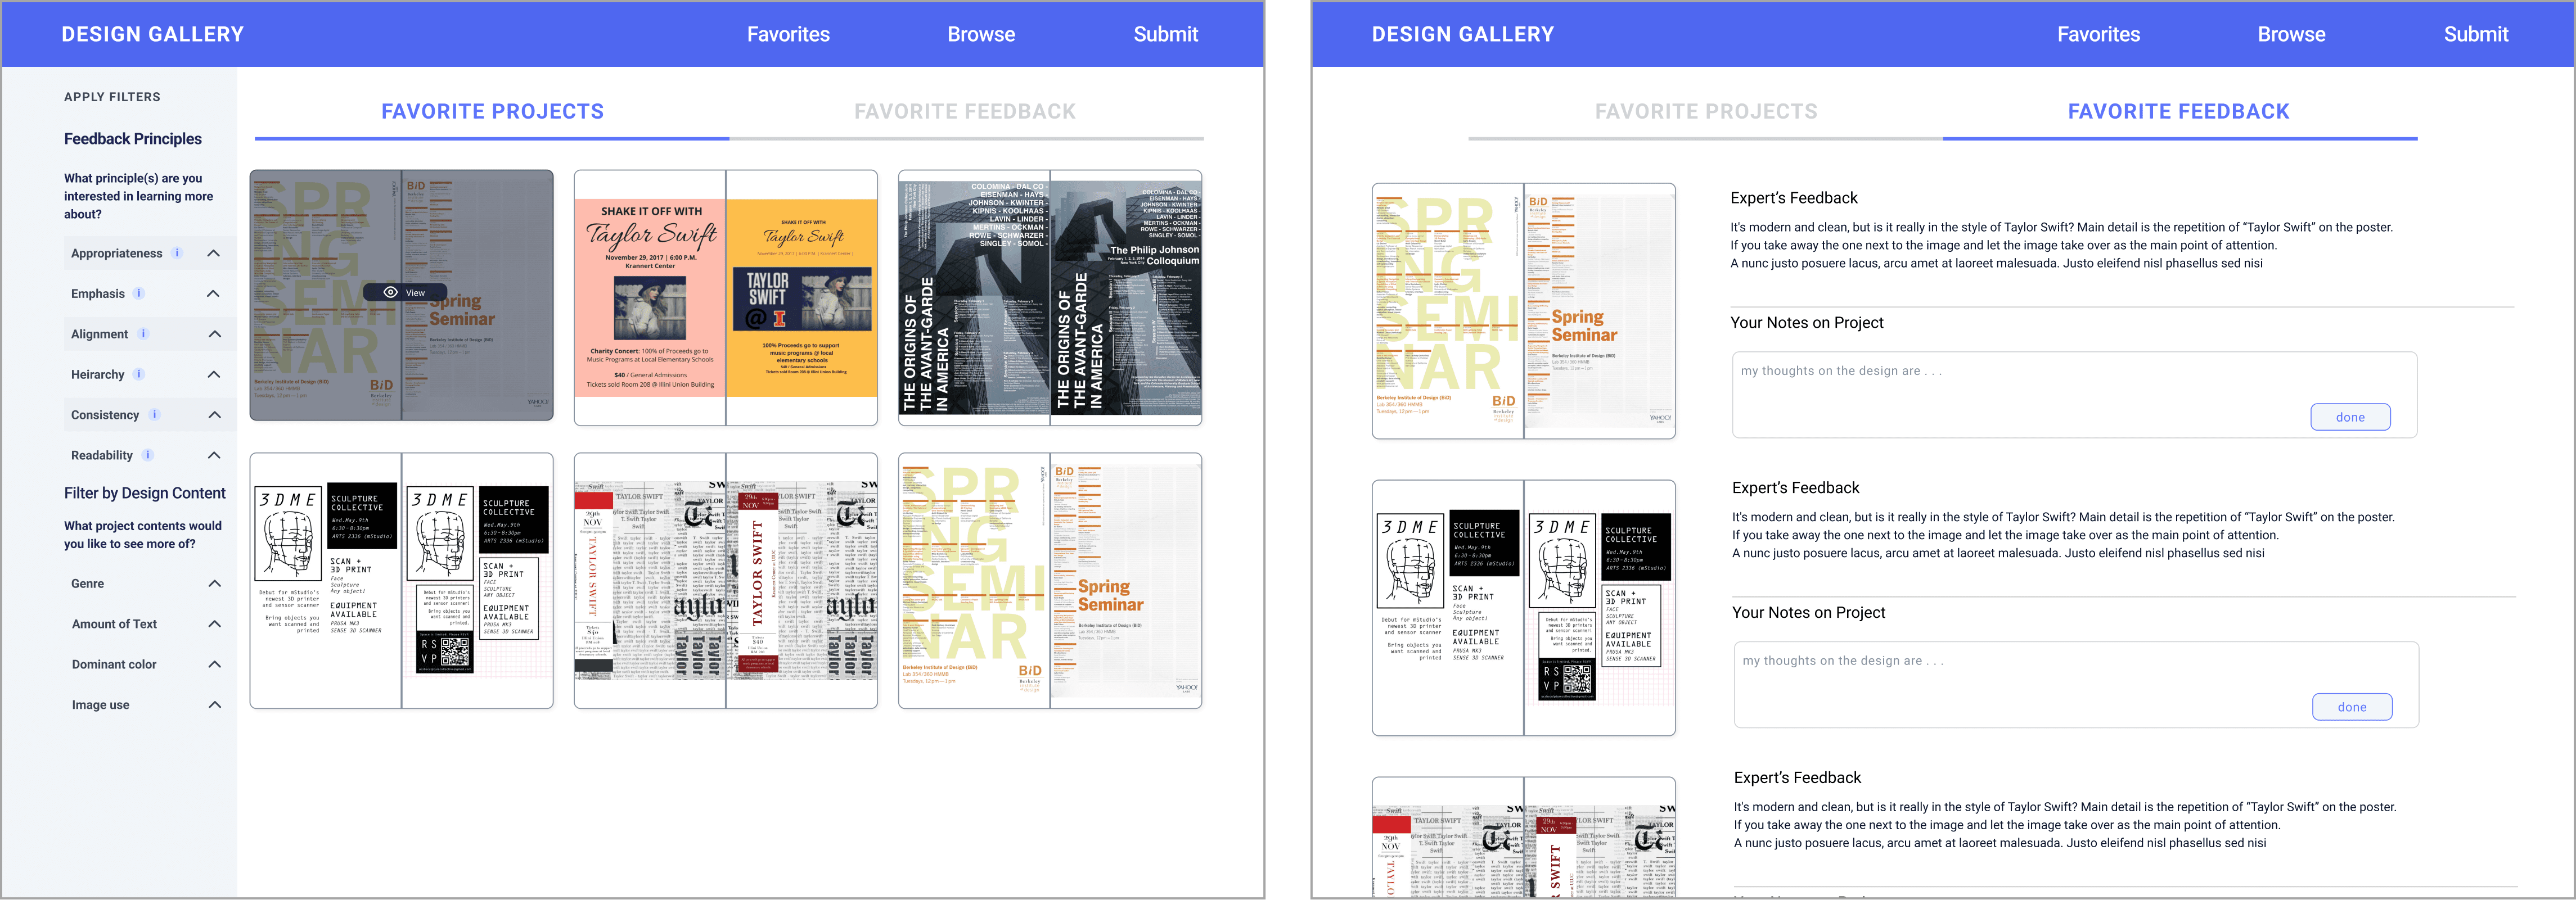This screenshot has width=2576, height=900.
Task: Open Browse in the feedback screen header
Action: tap(2292, 34)
